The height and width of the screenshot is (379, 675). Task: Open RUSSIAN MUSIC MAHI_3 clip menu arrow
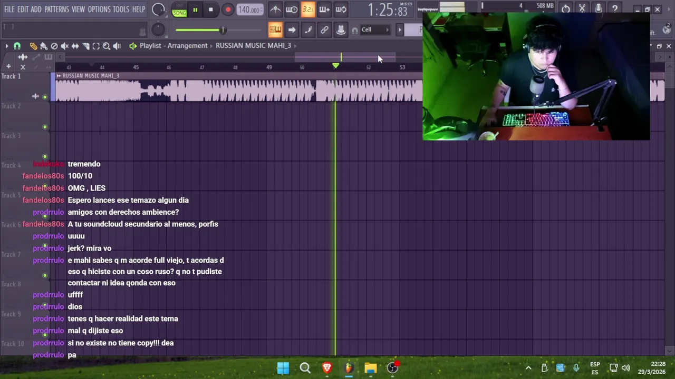pos(59,76)
